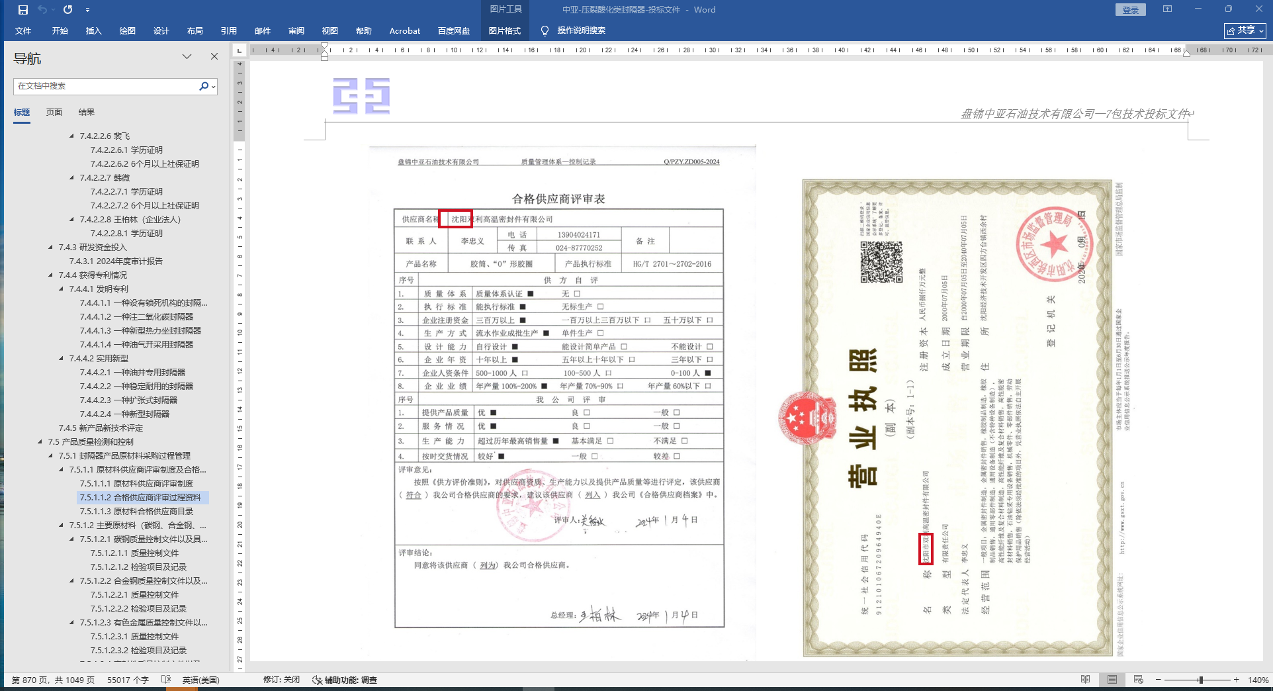This screenshot has height=691, width=1273.
Task: Open the 文件 menu
Action: 23,31
